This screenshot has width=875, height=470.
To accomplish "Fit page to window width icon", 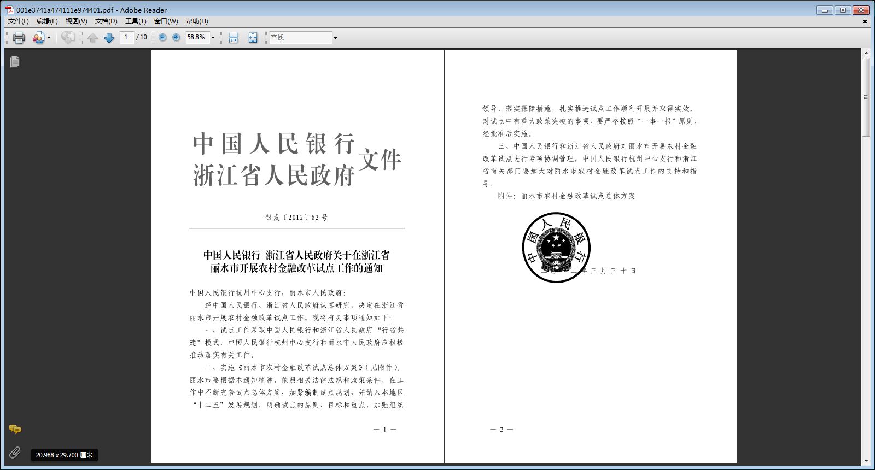I will (x=234, y=37).
